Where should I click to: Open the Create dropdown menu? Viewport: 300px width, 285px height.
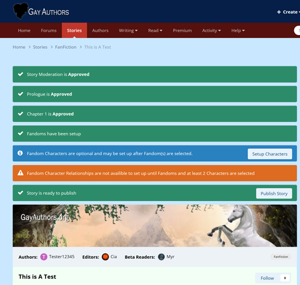pos(287,12)
